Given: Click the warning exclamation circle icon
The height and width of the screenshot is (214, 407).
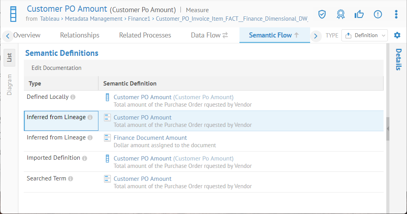Looking at the screenshot, I should pos(378,14).
